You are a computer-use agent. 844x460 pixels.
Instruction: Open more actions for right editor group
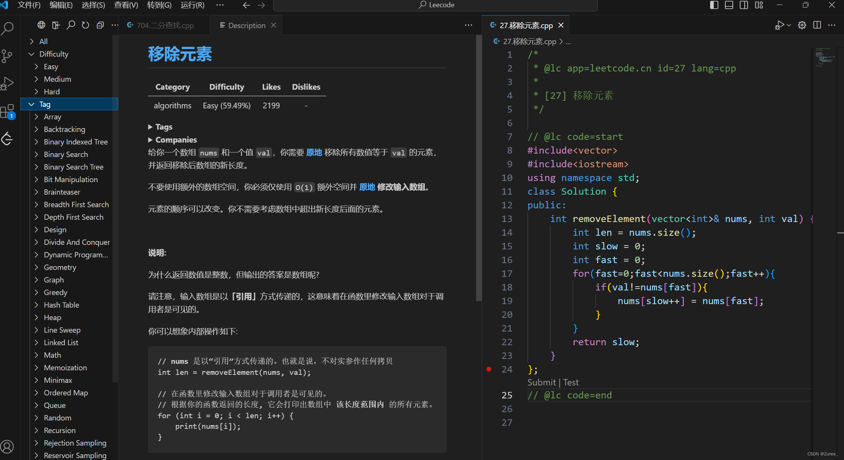click(831, 25)
